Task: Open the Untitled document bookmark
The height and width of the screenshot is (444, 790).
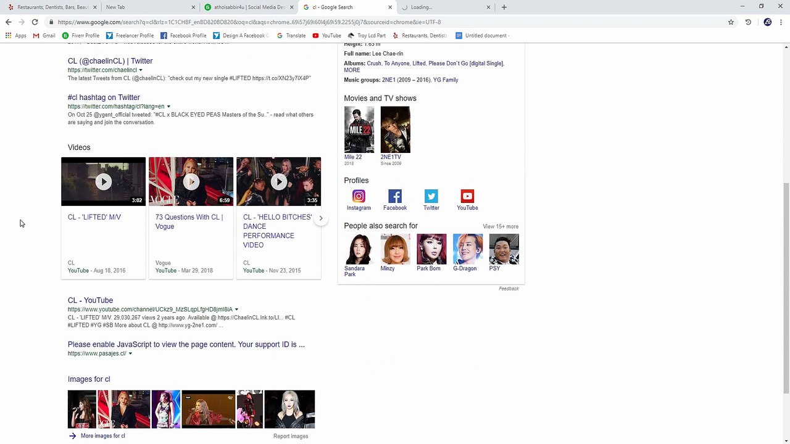Action: coord(482,36)
